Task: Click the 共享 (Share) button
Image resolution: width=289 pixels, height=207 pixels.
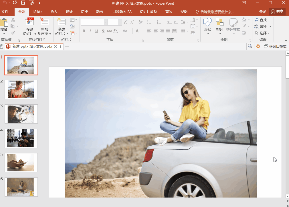Action: coord(277,11)
